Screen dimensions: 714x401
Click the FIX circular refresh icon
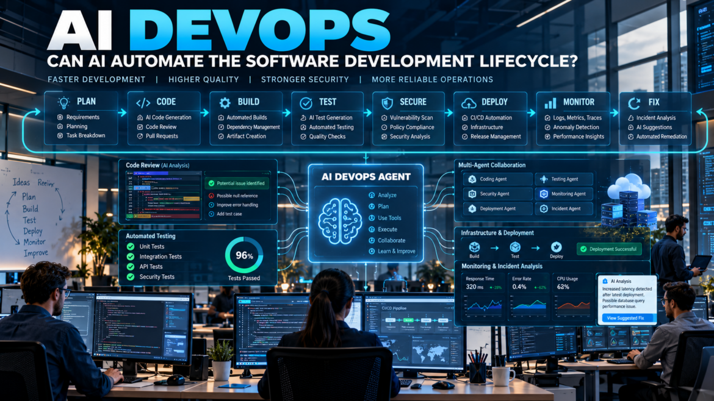(x=633, y=103)
